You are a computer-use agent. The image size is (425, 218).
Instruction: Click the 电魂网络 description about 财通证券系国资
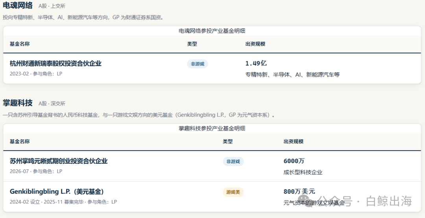[x=83, y=18]
